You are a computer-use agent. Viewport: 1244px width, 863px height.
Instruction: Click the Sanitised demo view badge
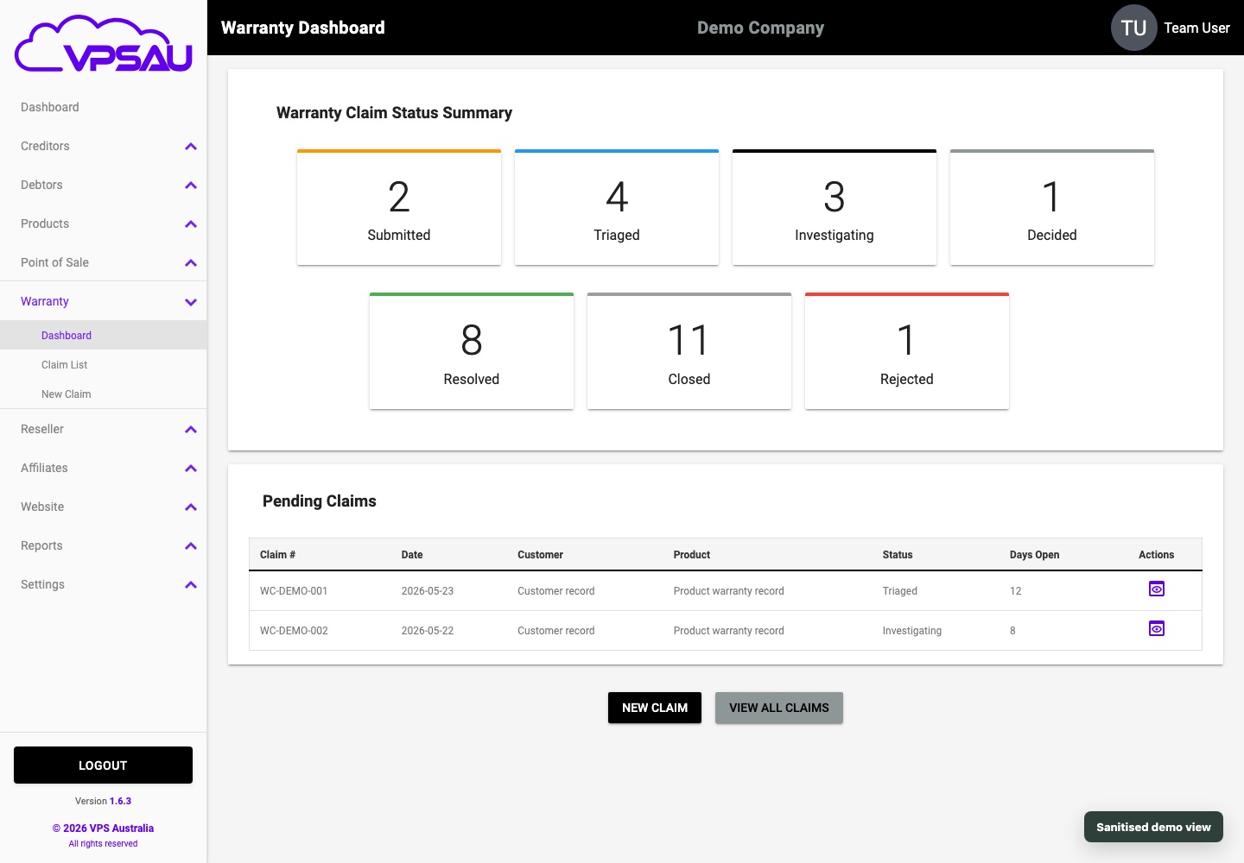(x=1153, y=827)
